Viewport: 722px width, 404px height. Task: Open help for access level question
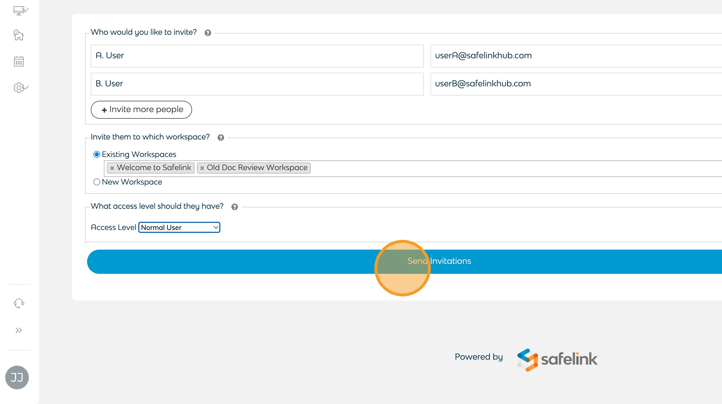[x=235, y=207]
